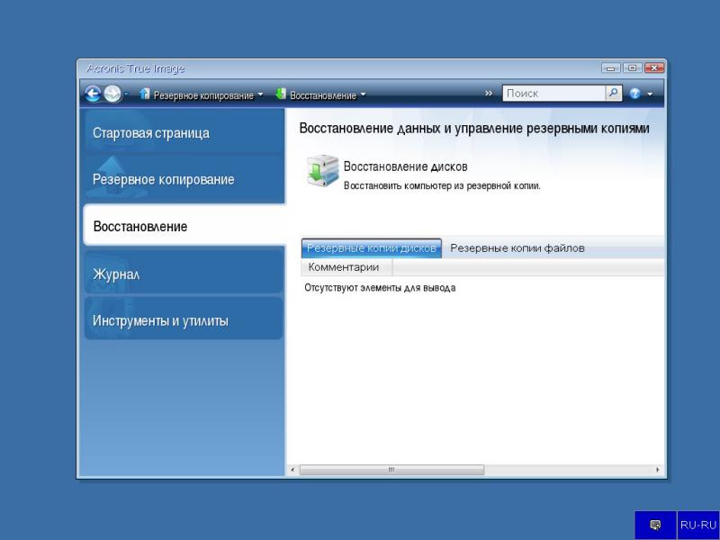Image resolution: width=720 pixels, height=540 pixels.
Task: Switch to Резервные копии файлов tab
Action: 517,248
